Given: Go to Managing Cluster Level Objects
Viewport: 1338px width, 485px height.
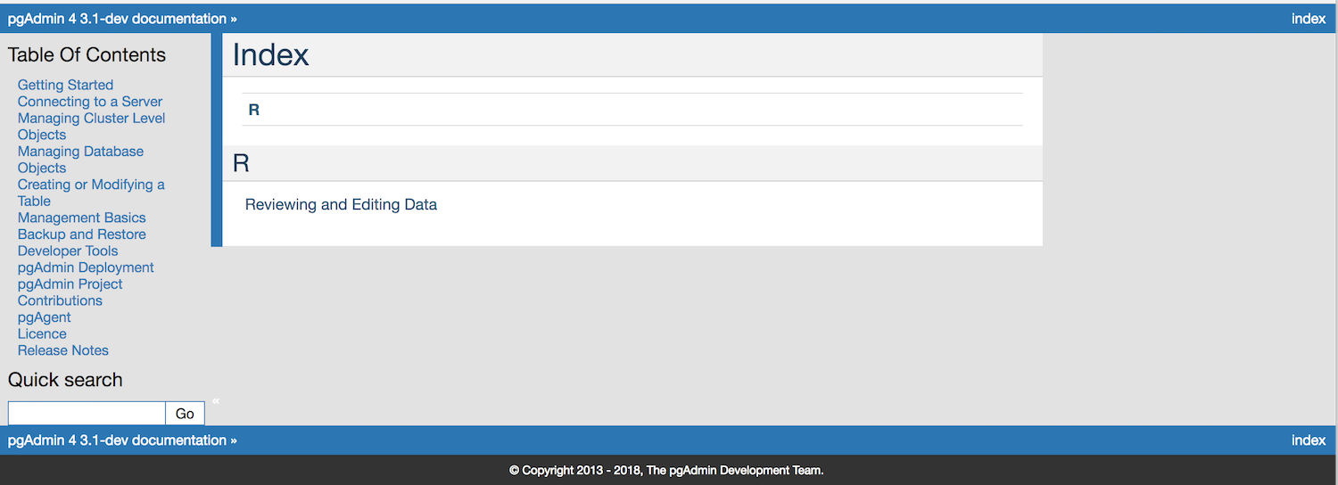Looking at the screenshot, I should tap(91, 119).
